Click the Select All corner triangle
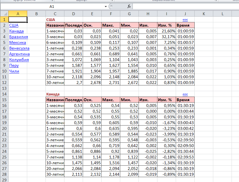This screenshot has height=182, width=239. [x=4, y=13]
